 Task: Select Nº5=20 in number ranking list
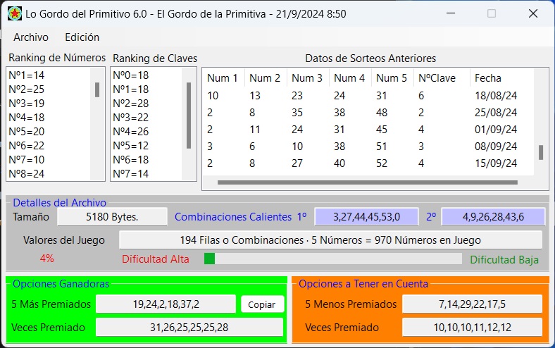[x=27, y=131]
